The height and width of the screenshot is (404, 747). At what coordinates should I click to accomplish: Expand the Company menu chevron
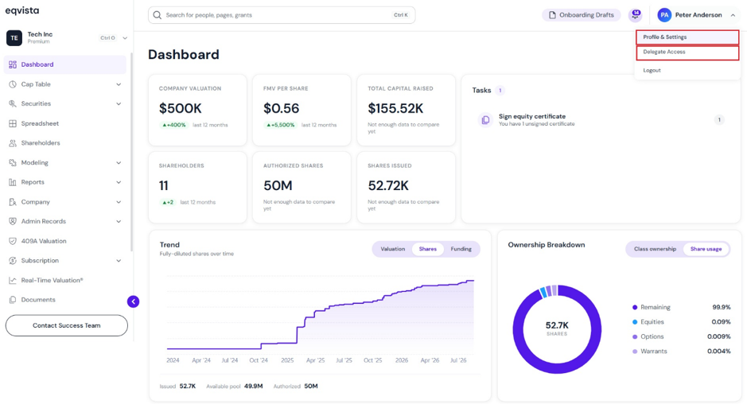click(119, 202)
